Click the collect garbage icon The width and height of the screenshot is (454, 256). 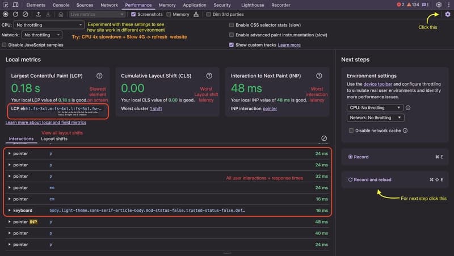196,14
